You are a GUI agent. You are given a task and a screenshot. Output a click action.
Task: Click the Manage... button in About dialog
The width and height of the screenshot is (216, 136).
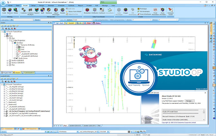tap(189, 101)
